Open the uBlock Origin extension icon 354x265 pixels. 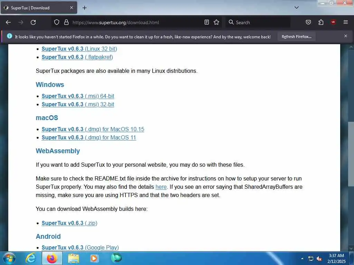click(x=333, y=22)
